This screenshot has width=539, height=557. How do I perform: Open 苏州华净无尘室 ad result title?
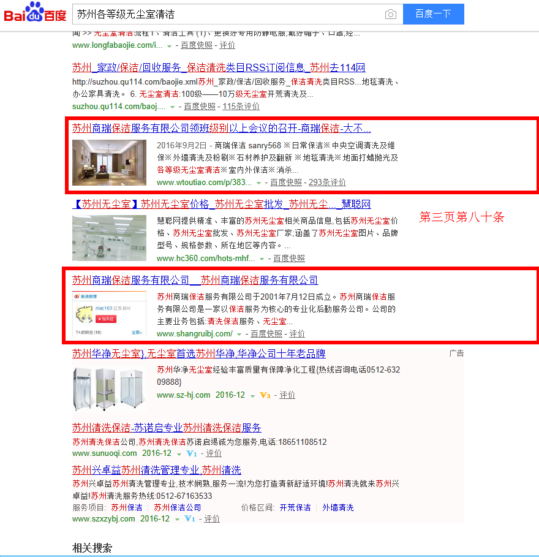click(x=199, y=354)
